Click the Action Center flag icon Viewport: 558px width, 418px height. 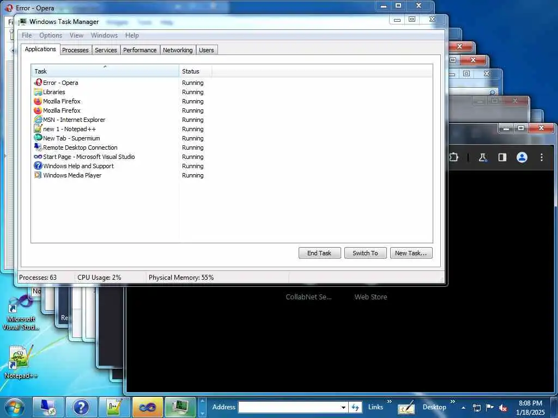490,407
